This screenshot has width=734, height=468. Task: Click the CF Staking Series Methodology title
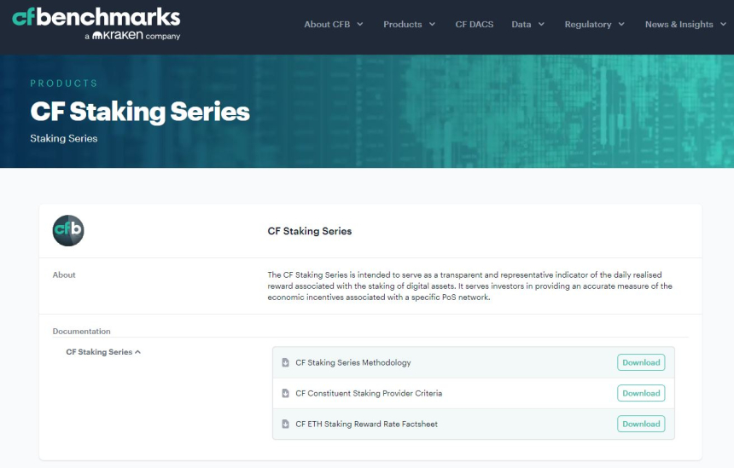(x=352, y=362)
